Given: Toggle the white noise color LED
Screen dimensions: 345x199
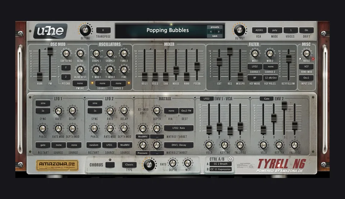Looking at the screenshot, I should pos(300,59).
